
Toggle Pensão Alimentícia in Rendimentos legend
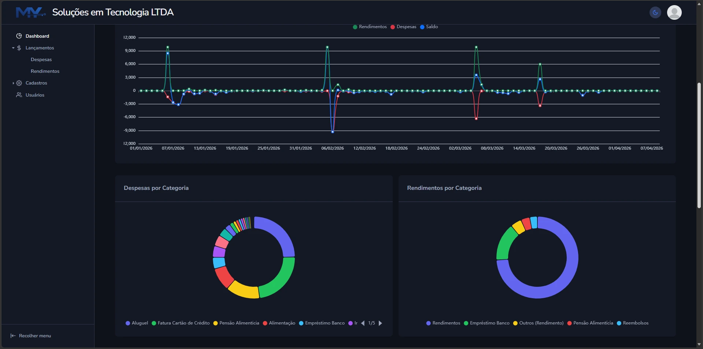[x=590, y=323]
